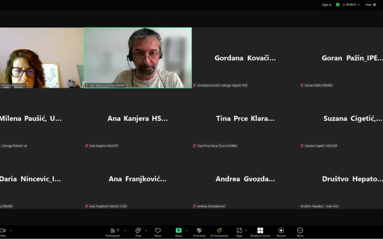This screenshot has height=239, width=383.
Task: Select Suzana Cigetić participant tile
Action: tap(342, 118)
